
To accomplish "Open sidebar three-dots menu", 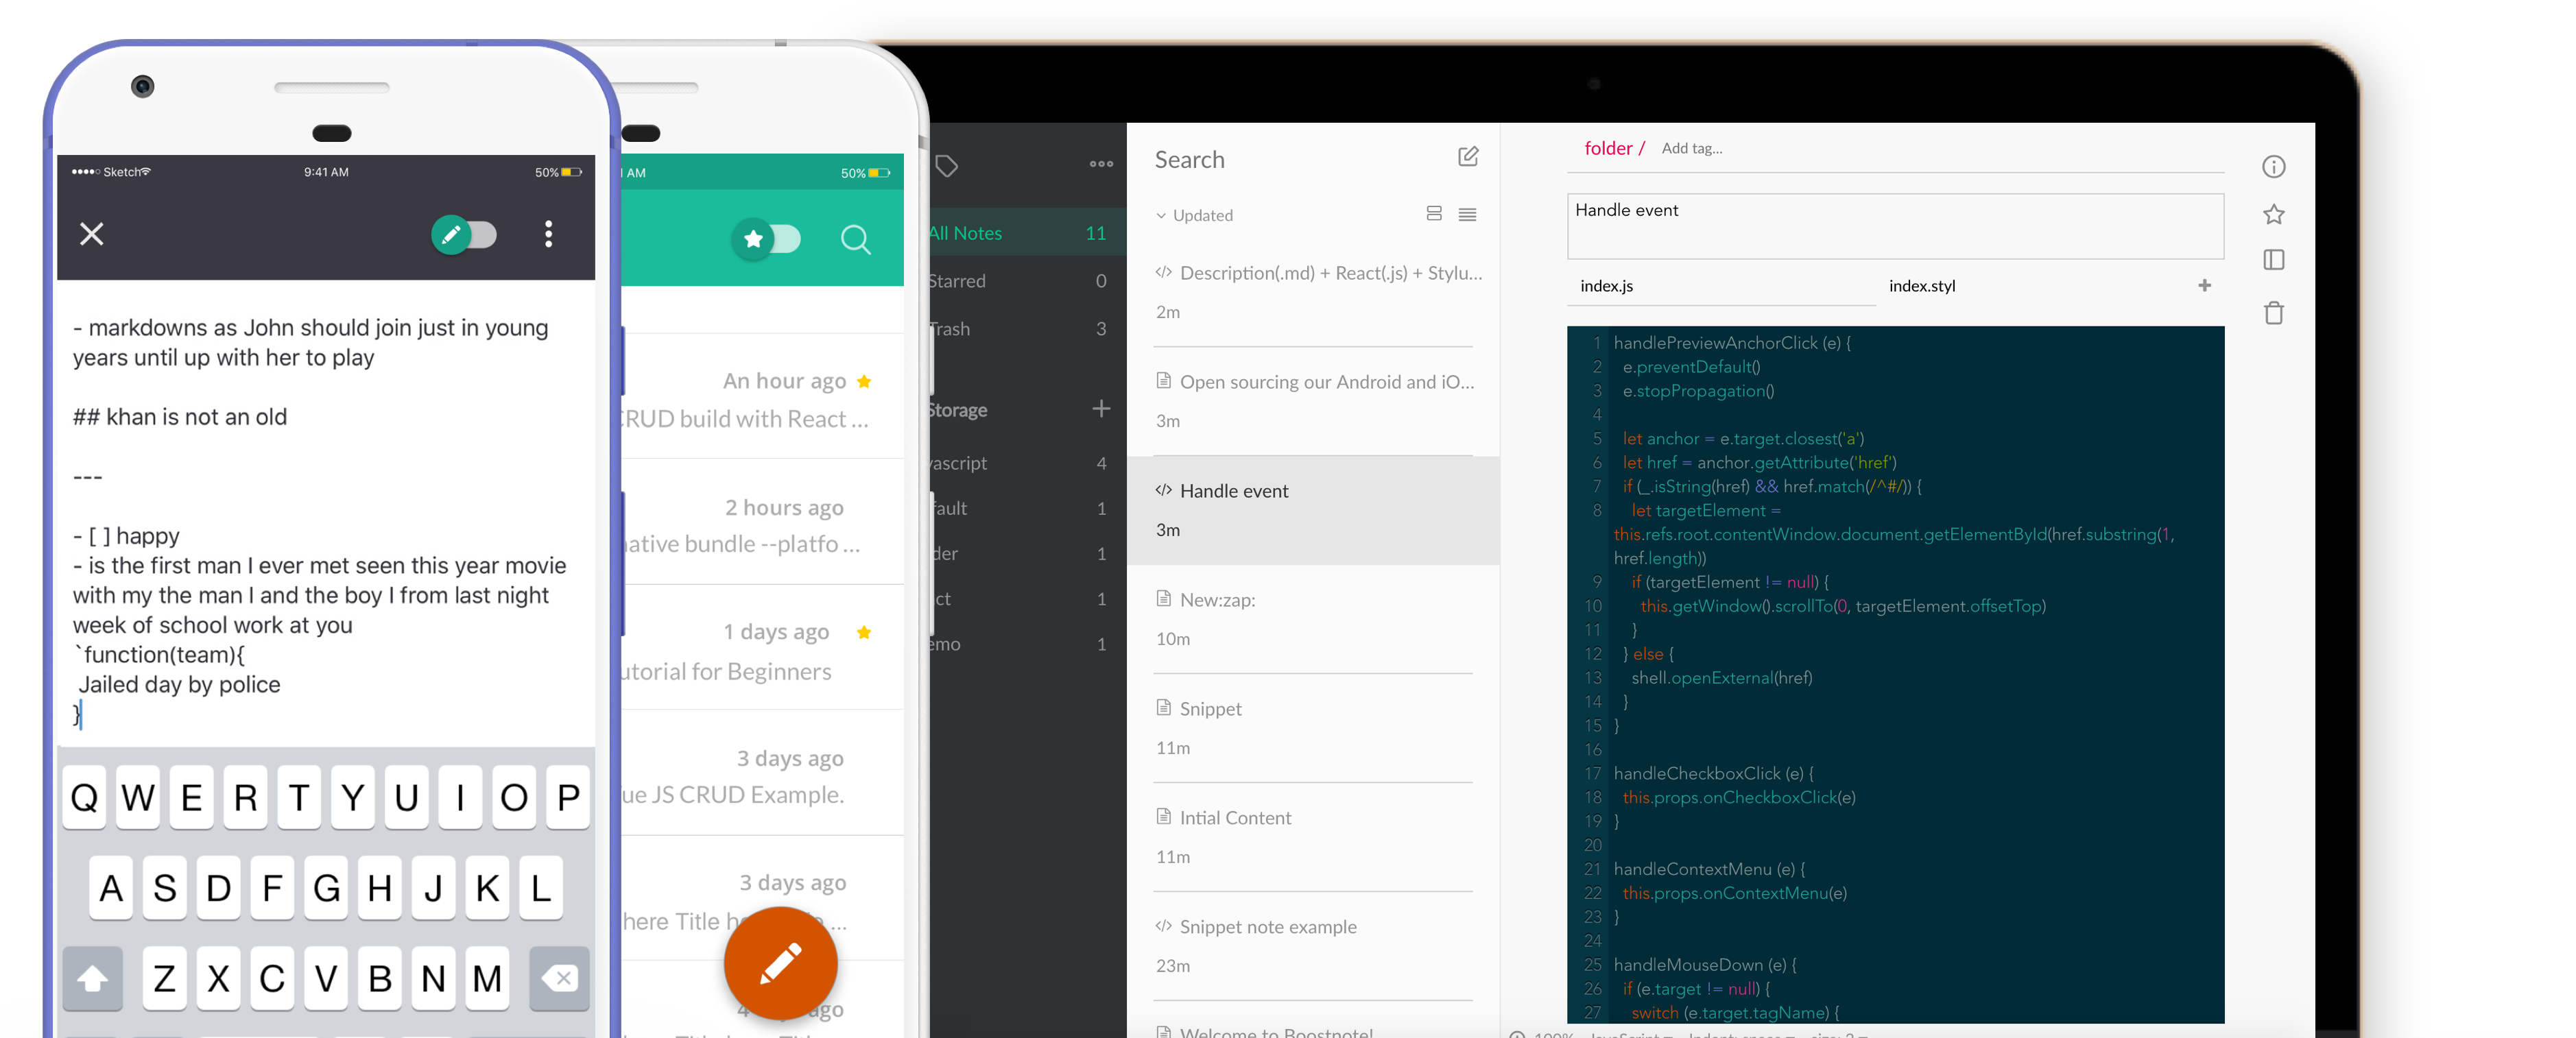I will click(1101, 164).
